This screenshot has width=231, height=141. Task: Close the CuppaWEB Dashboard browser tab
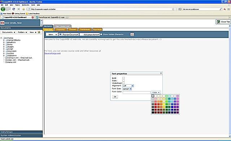[x=33, y=17]
